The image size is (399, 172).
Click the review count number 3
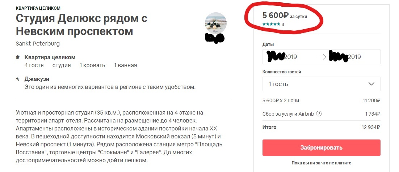coord(283,24)
